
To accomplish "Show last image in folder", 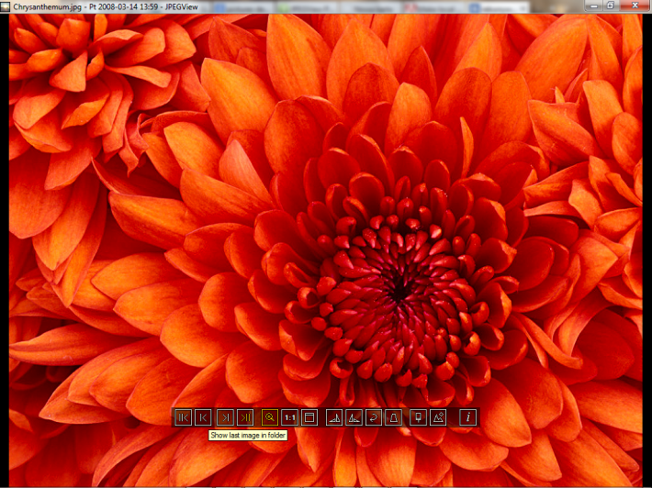I will tap(245, 417).
